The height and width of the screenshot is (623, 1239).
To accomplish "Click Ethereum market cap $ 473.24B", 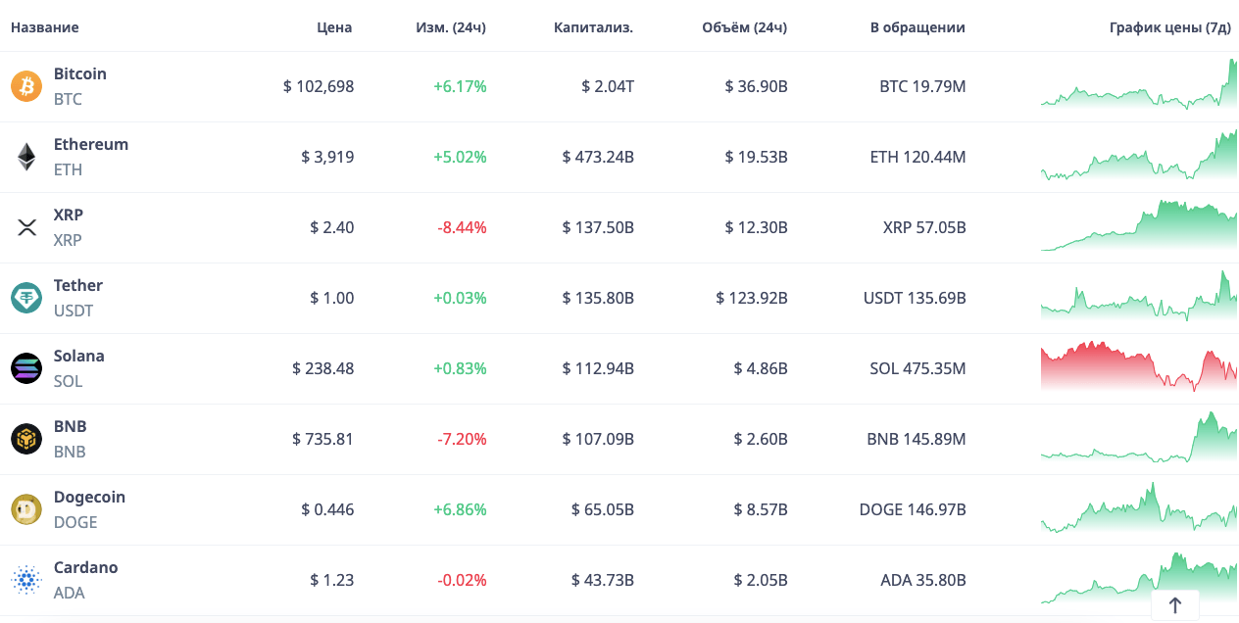I will point(598,157).
